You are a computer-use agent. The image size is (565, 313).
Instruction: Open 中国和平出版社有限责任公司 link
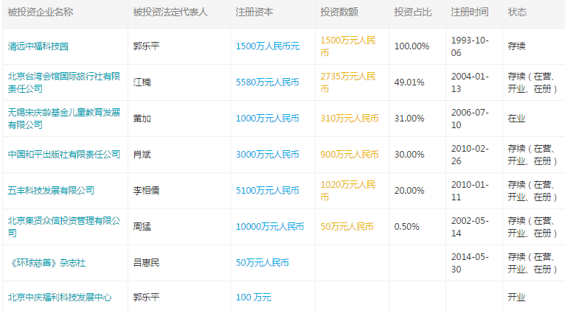(x=63, y=155)
